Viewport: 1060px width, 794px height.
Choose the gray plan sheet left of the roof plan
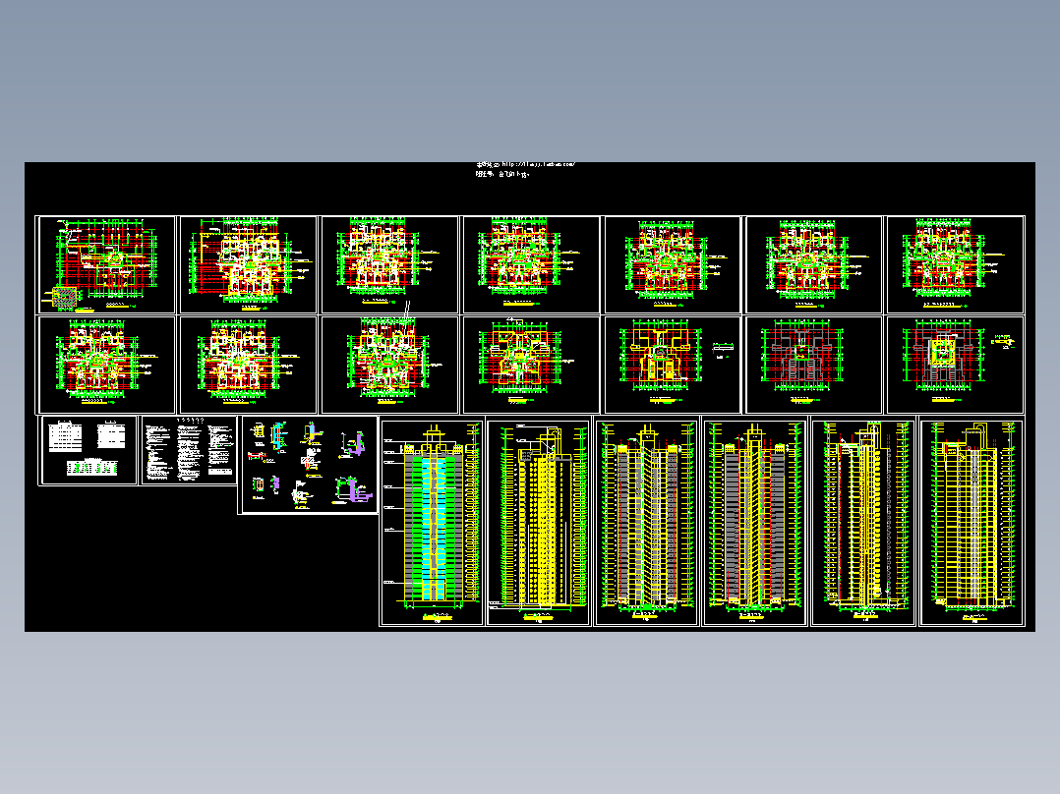click(x=814, y=365)
